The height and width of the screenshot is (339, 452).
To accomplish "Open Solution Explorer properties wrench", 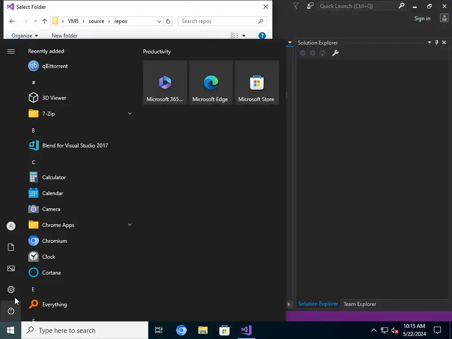I will (335, 53).
